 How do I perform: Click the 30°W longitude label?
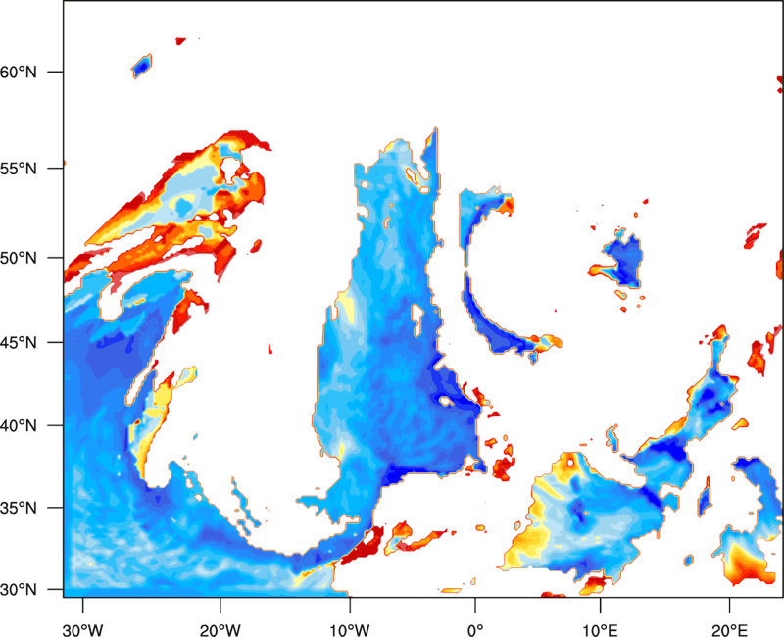pyautogui.click(x=82, y=630)
